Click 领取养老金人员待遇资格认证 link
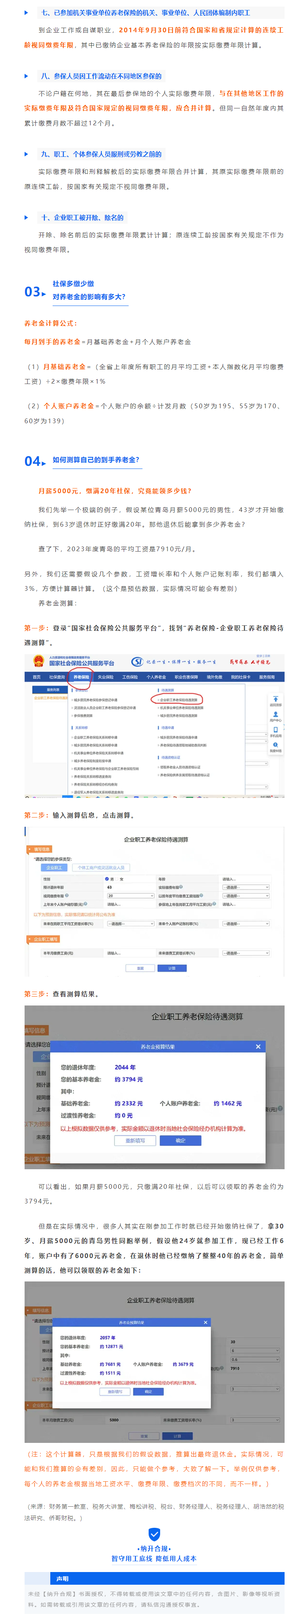Image resolution: width=308 pixels, height=1617 pixels. point(180,766)
